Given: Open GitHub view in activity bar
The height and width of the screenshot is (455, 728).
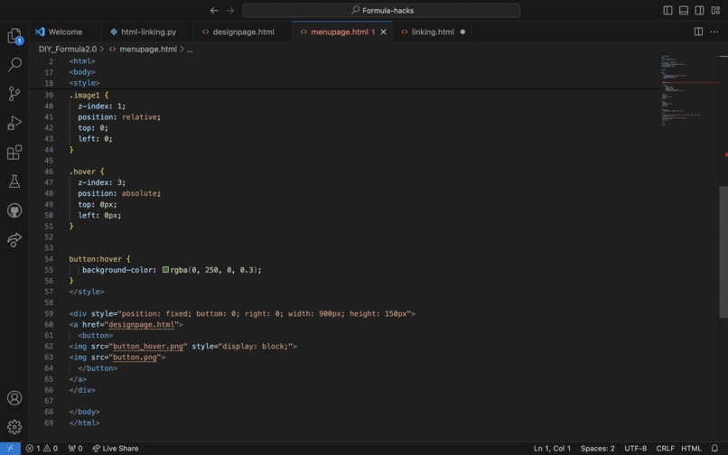Looking at the screenshot, I should [14, 210].
